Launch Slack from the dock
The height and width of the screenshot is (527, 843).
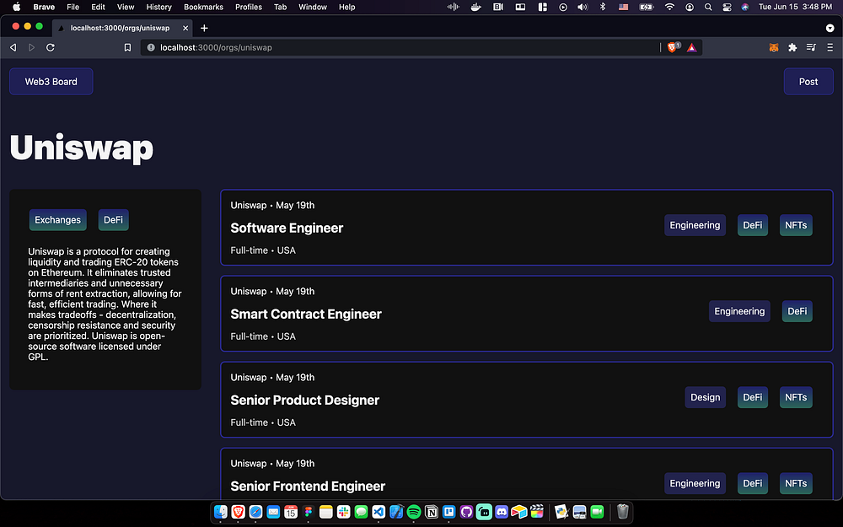point(344,512)
